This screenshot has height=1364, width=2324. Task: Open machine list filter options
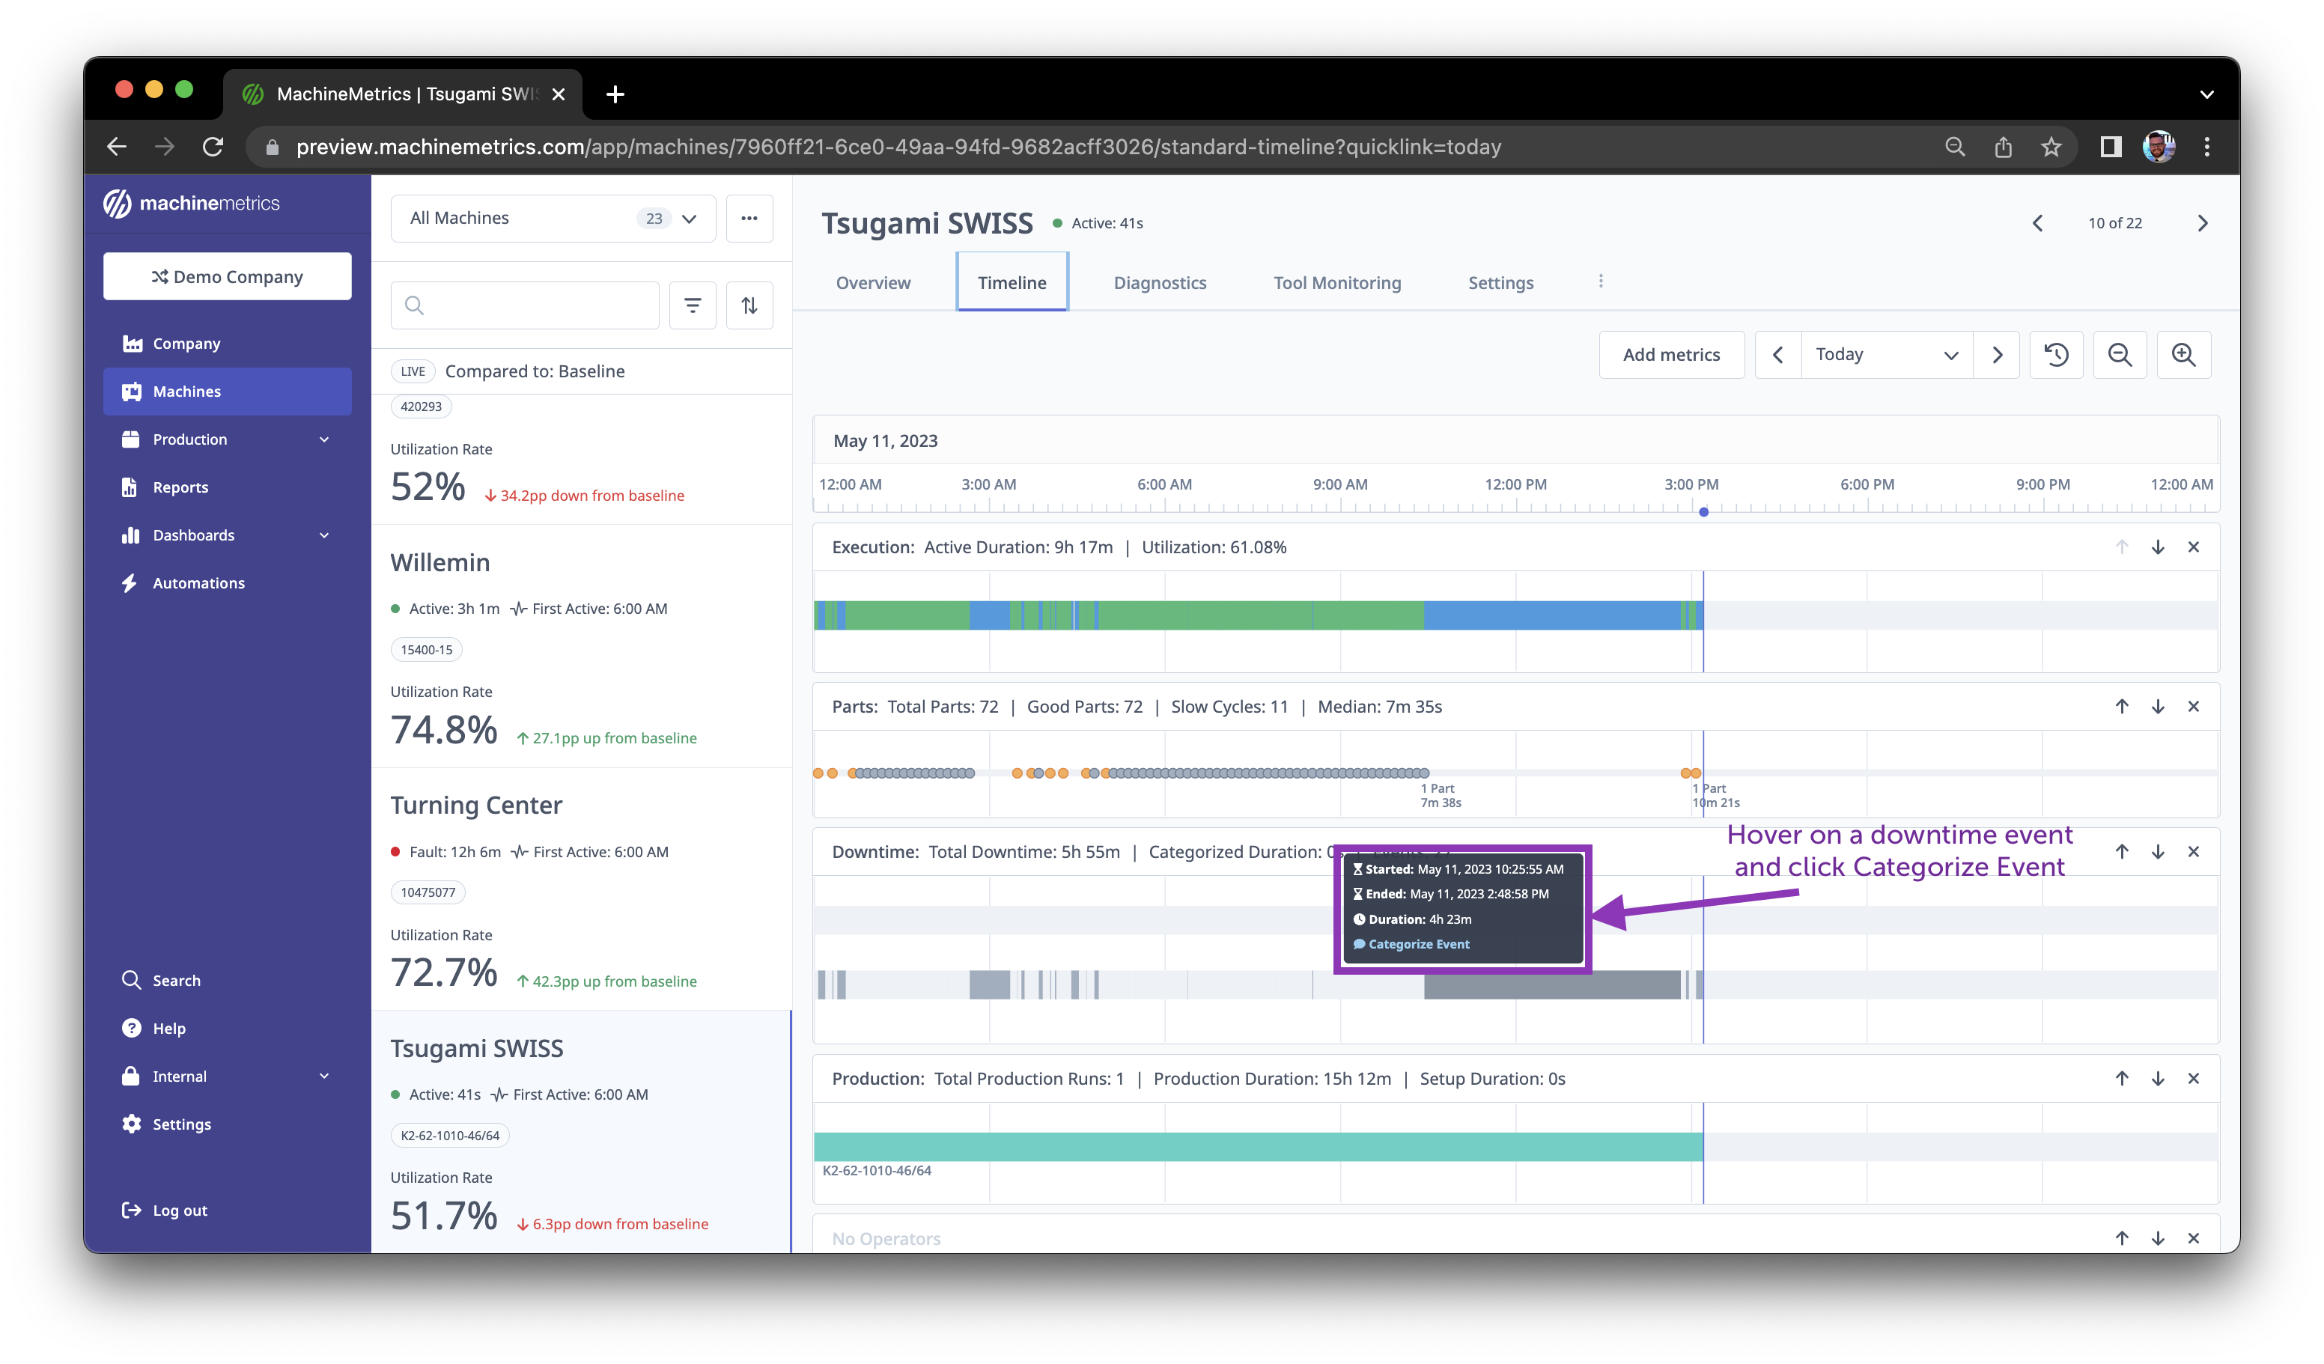(x=693, y=305)
